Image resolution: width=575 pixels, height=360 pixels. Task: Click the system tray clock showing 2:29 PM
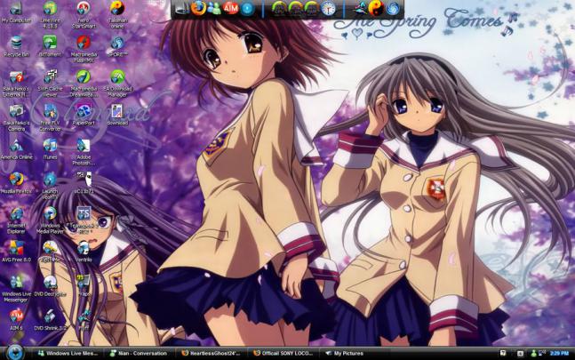560,354
